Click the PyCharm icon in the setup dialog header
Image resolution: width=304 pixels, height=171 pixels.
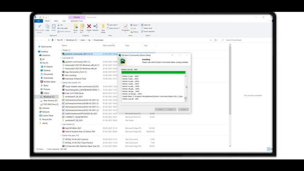pyautogui.click(x=123, y=61)
